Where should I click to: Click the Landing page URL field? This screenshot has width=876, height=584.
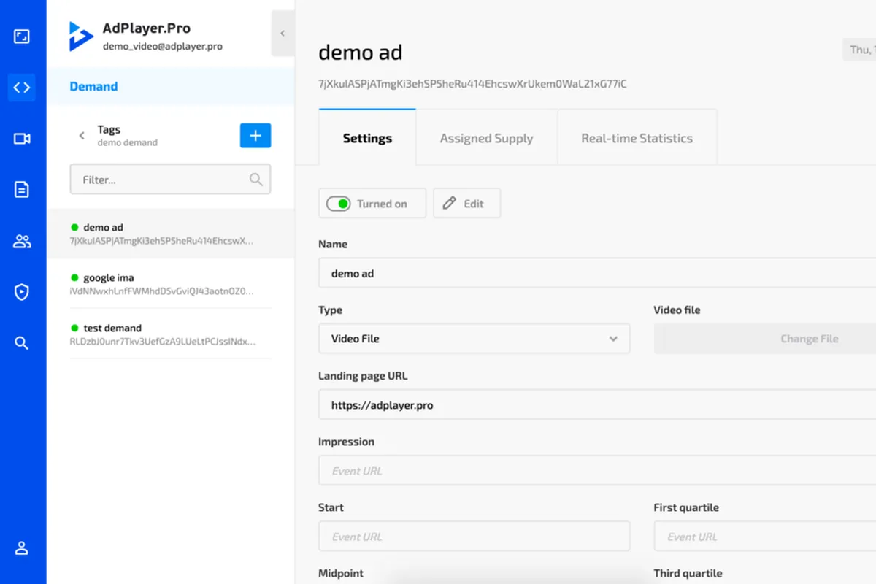pos(597,404)
